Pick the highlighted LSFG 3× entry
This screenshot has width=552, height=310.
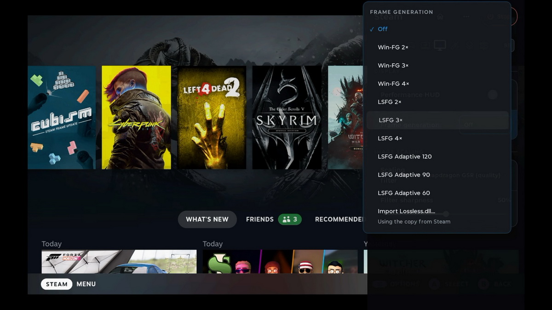(x=437, y=120)
